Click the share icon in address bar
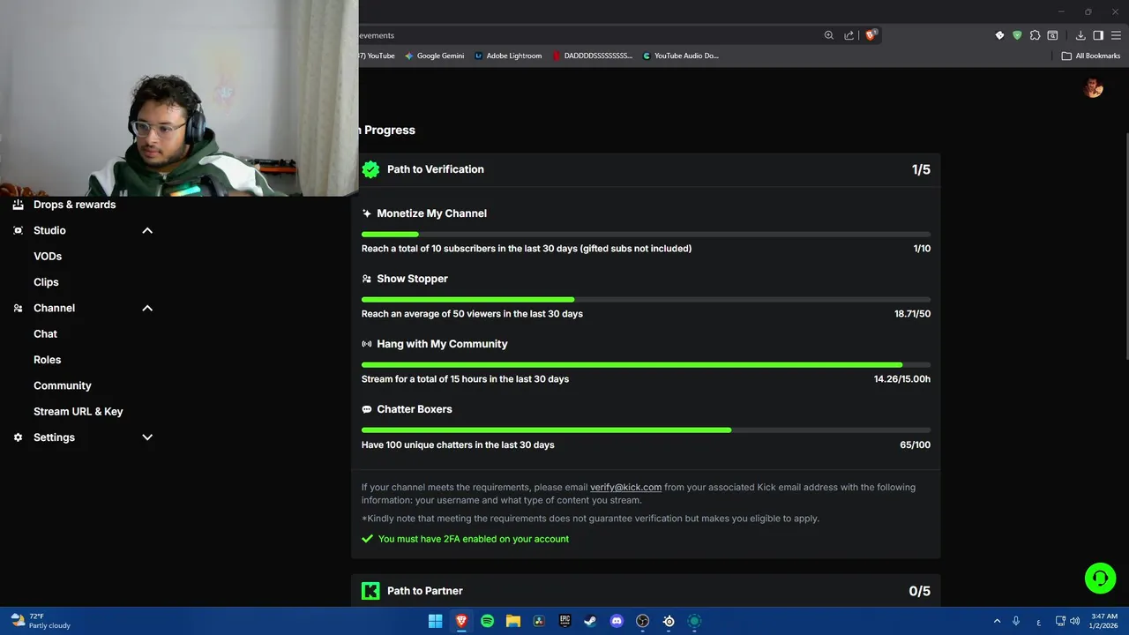 tap(849, 35)
